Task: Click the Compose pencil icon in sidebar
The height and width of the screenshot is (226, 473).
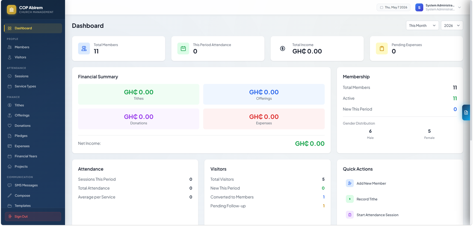Action: (x=9, y=196)
